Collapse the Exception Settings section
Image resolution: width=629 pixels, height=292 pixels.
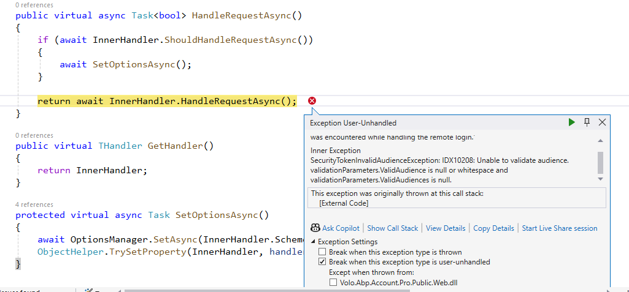(x=314, y=242)
